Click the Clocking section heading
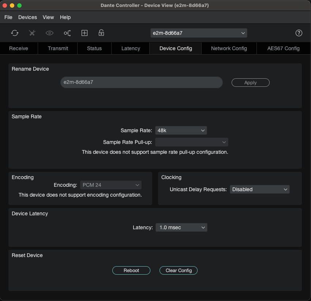Image resolution: width=311 pixels, height=301 pixels. click(171, 177)
